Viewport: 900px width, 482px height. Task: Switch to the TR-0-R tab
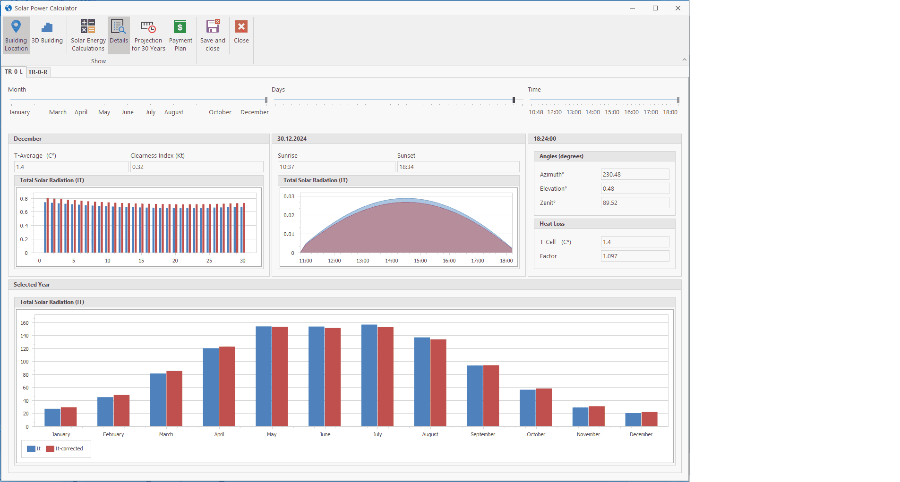pos(38,72)
